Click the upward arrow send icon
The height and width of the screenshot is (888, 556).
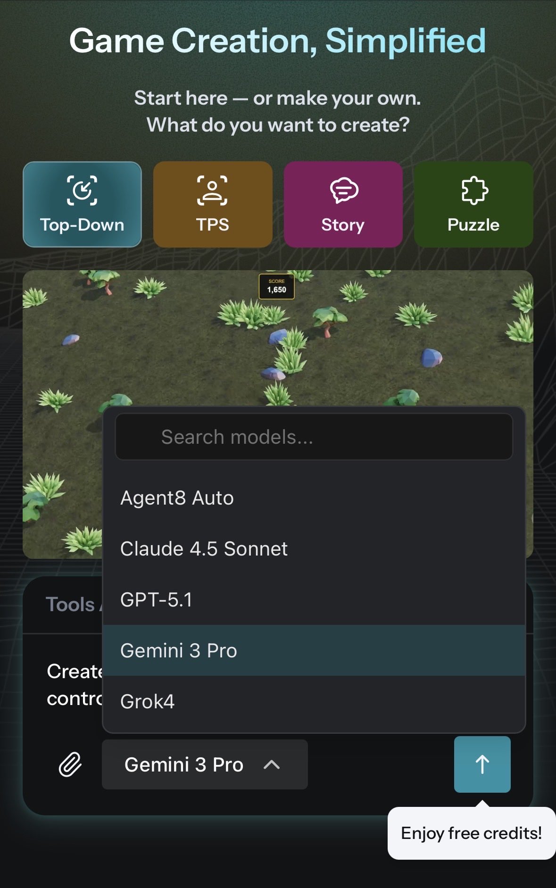click(482, 764)
